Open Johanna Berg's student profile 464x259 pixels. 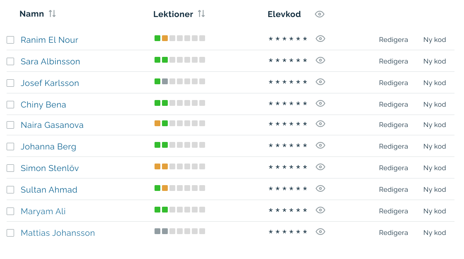point(48,147)
